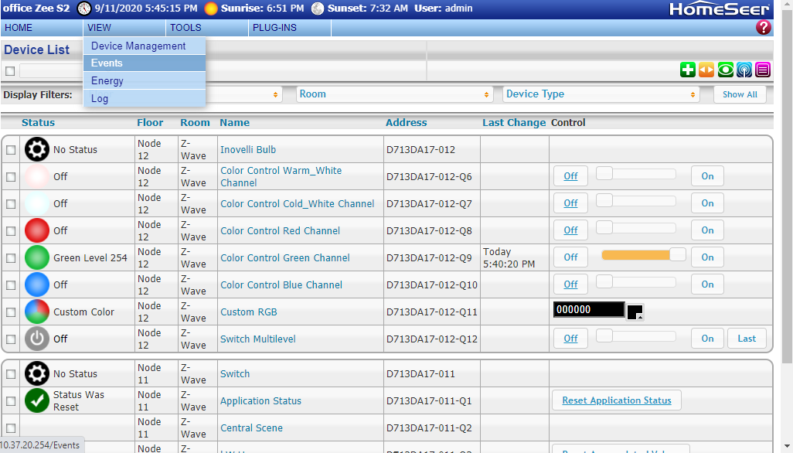Image resolution: width=793 pixels, height=453 pixels.
Task: Open the Room filter dropdown
Action: (x=394, y=94)
